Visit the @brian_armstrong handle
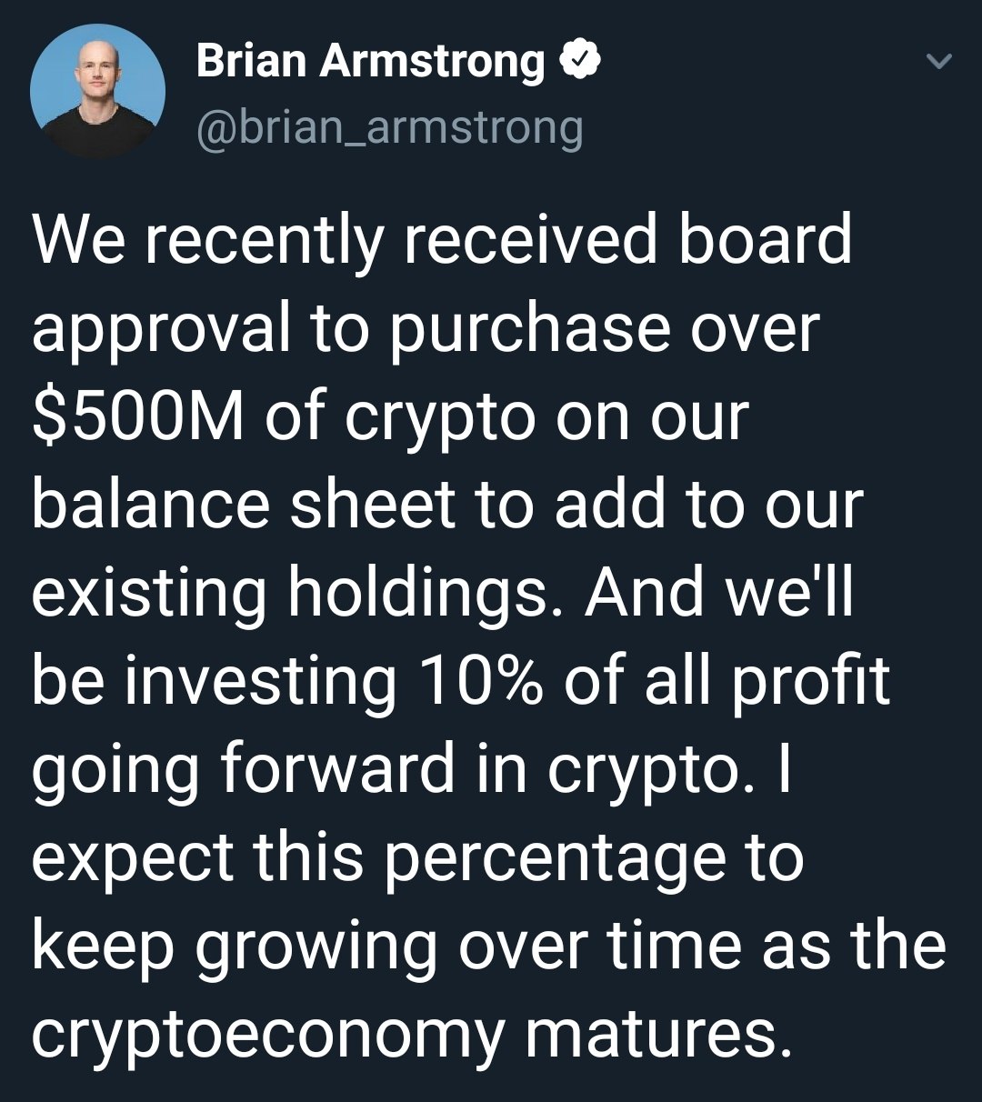 [x=389, y=128]
